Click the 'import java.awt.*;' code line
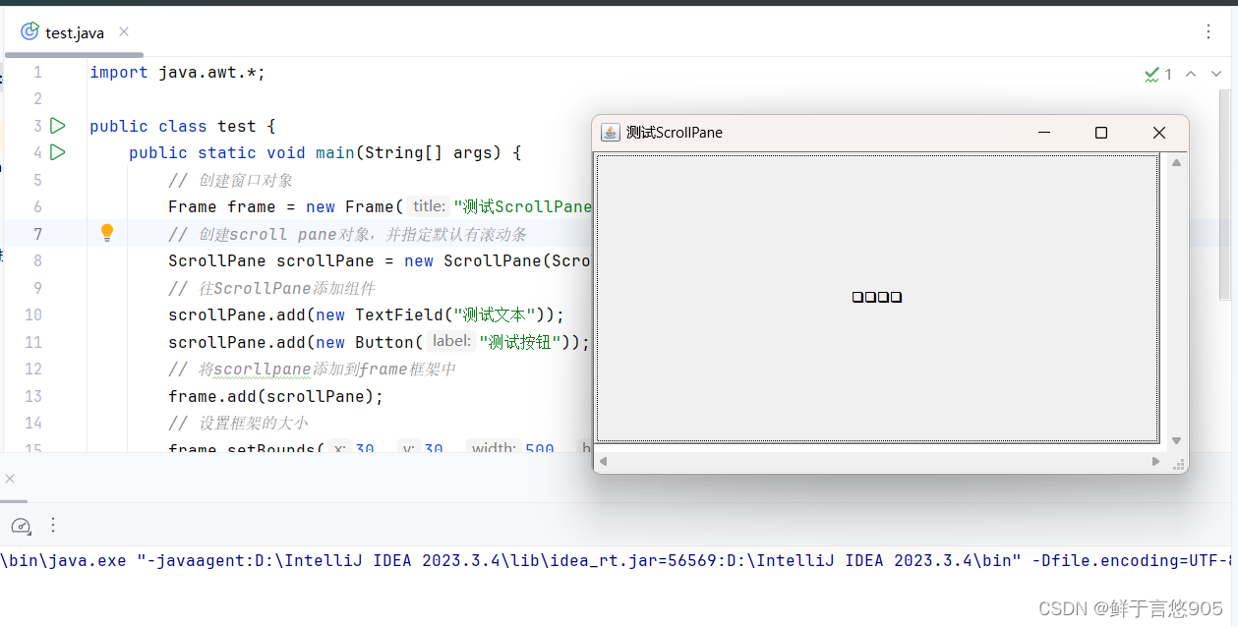The height and width of the screenshot is (627, 1238). click(x=178, y=72)
